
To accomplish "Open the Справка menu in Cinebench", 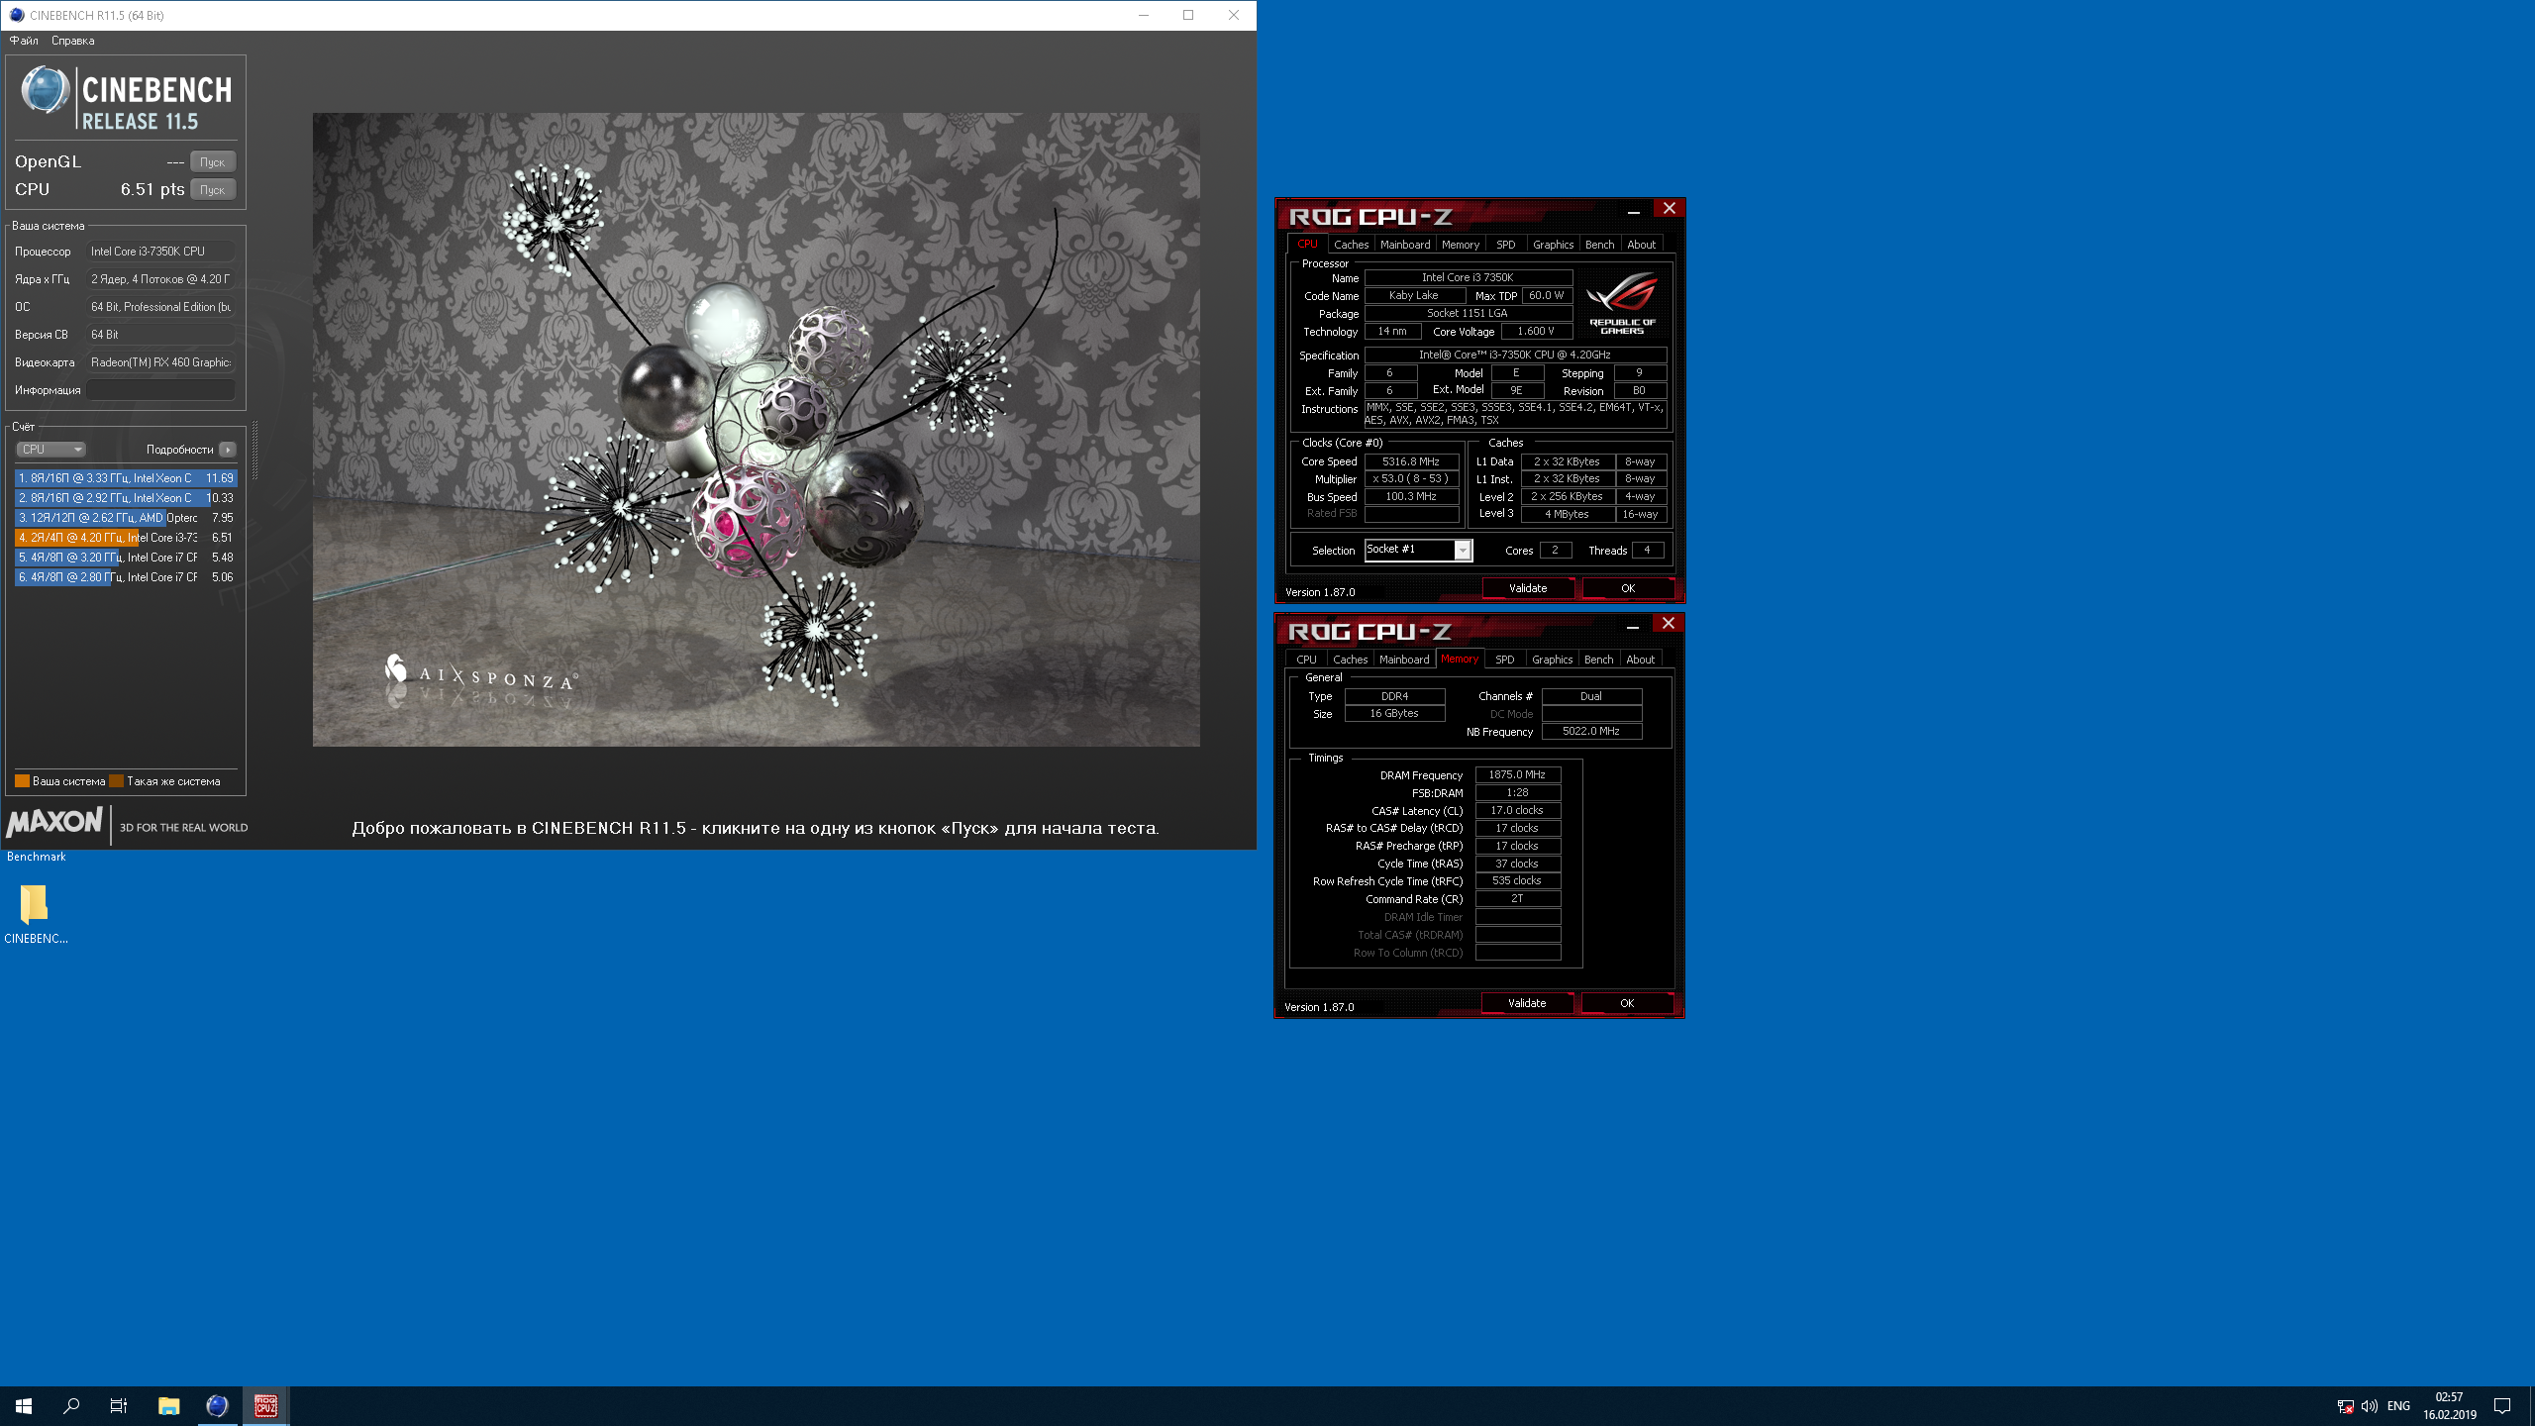I will pos(72,41).
